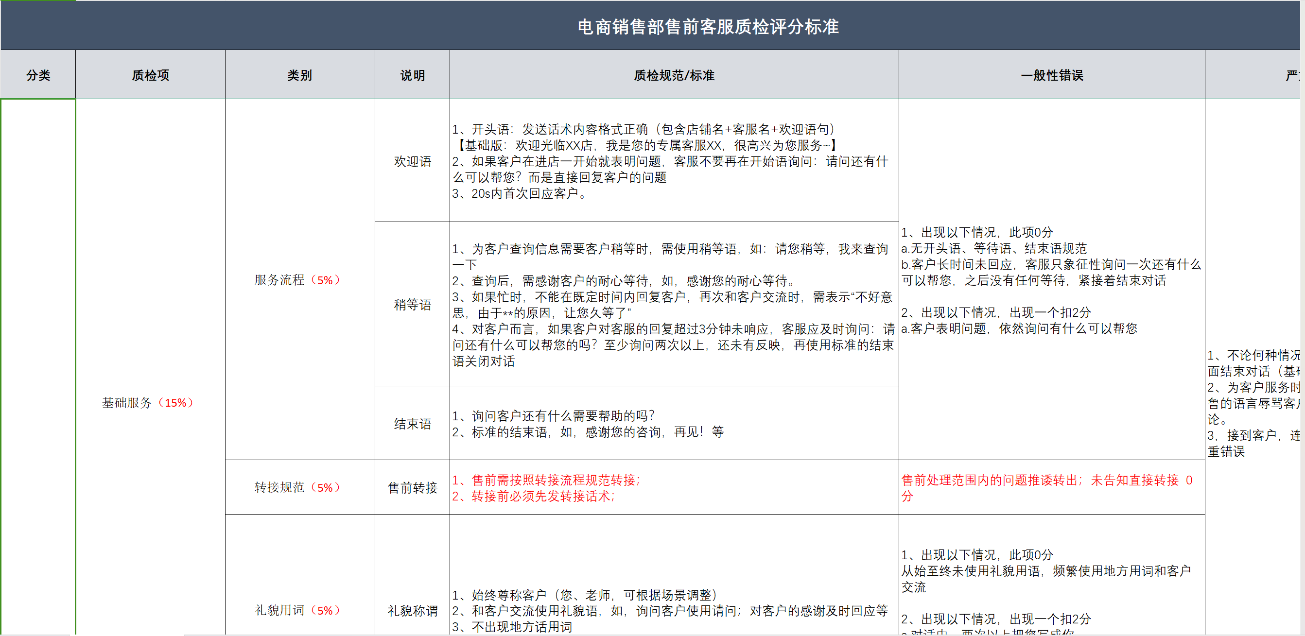Click the standards cell starting 1、开头语

[x=674, y=160]
